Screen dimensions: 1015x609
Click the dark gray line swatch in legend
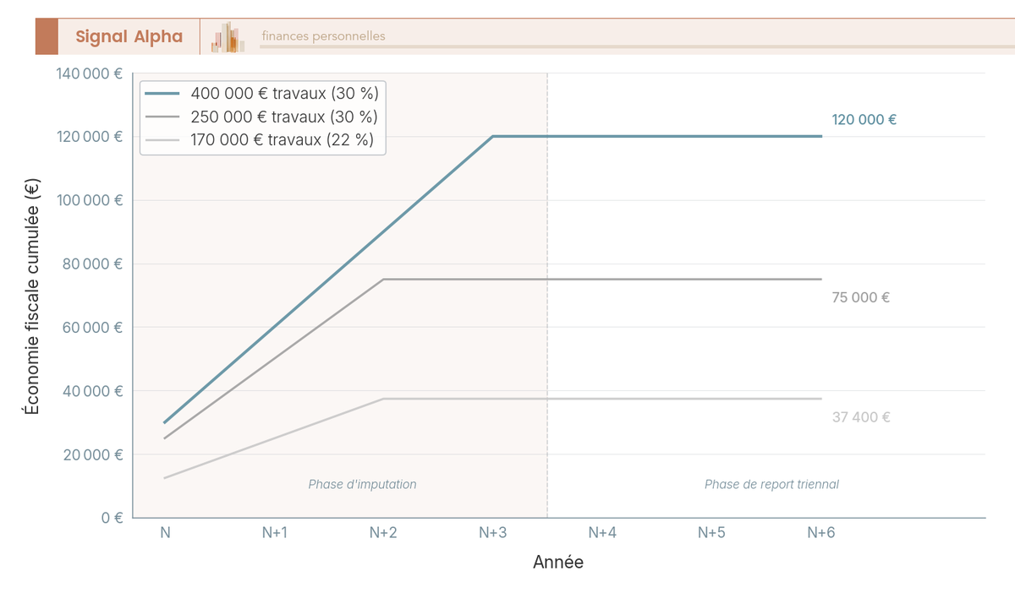coord(163,117)
